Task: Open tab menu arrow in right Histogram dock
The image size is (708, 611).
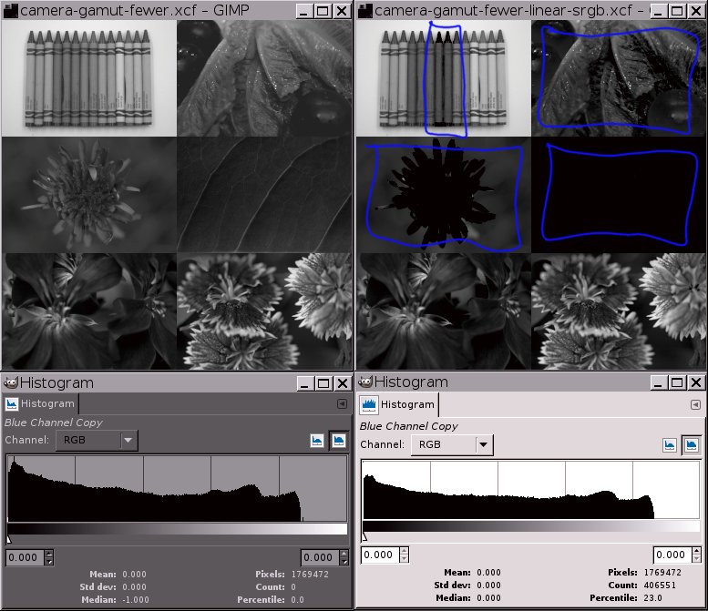Action: tap(695, 404)
